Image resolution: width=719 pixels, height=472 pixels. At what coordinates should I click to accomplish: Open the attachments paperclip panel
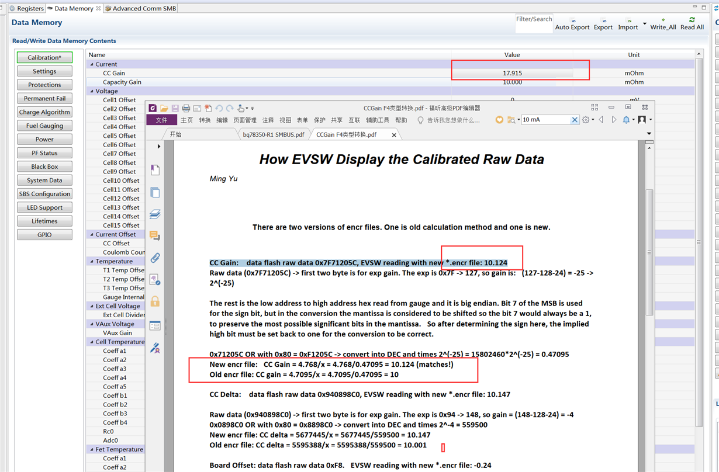(x=155, y=258)
